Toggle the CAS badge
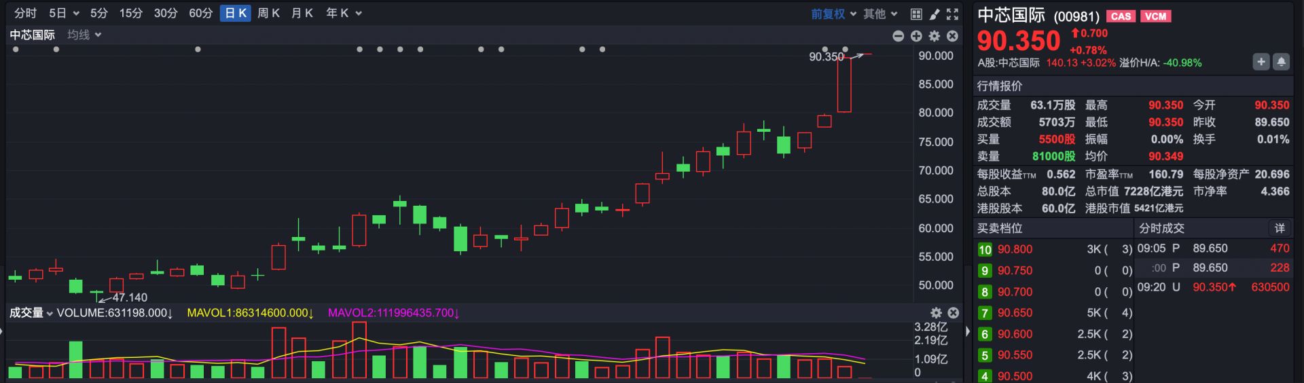1304x383 pixels. click(1121, 16)
